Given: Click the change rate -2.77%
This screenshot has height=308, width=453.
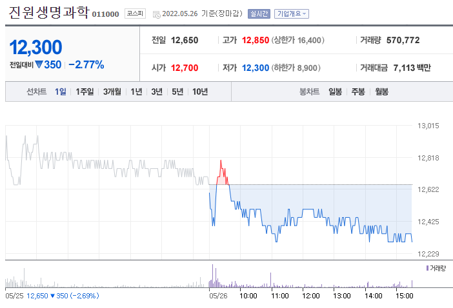Looking at the screenshot, I should coord(86,64).
